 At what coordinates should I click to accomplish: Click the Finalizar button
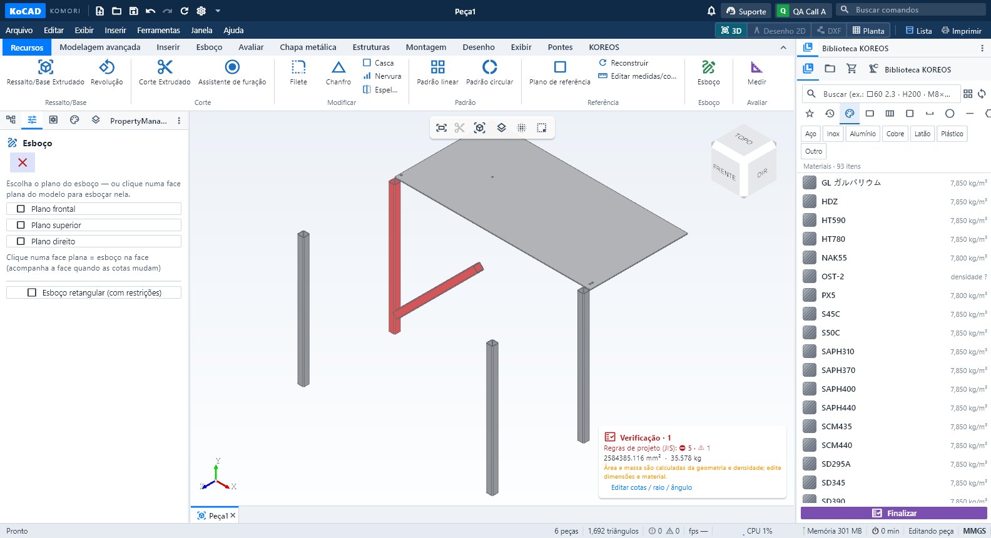tap(894, 513)
